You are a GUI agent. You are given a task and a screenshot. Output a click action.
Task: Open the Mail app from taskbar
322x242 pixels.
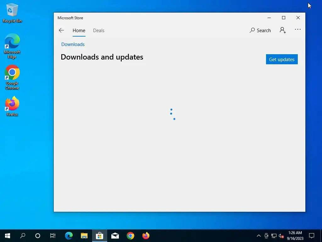coord(115,236)
